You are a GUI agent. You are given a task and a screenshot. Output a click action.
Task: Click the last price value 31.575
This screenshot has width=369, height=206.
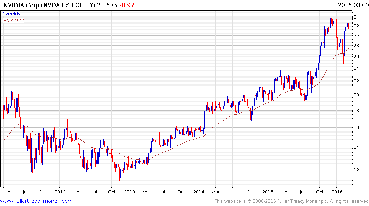click(x=107, y=5)
